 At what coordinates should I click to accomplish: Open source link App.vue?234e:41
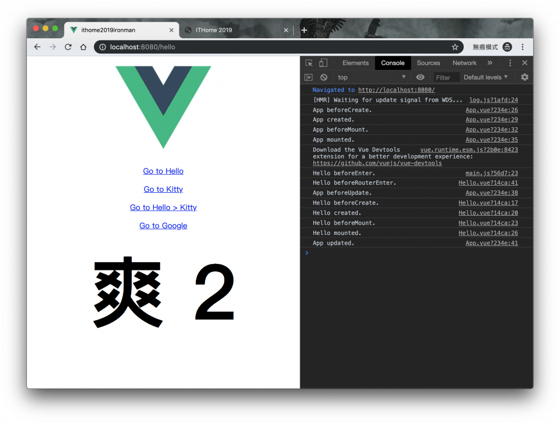point(492,243)
